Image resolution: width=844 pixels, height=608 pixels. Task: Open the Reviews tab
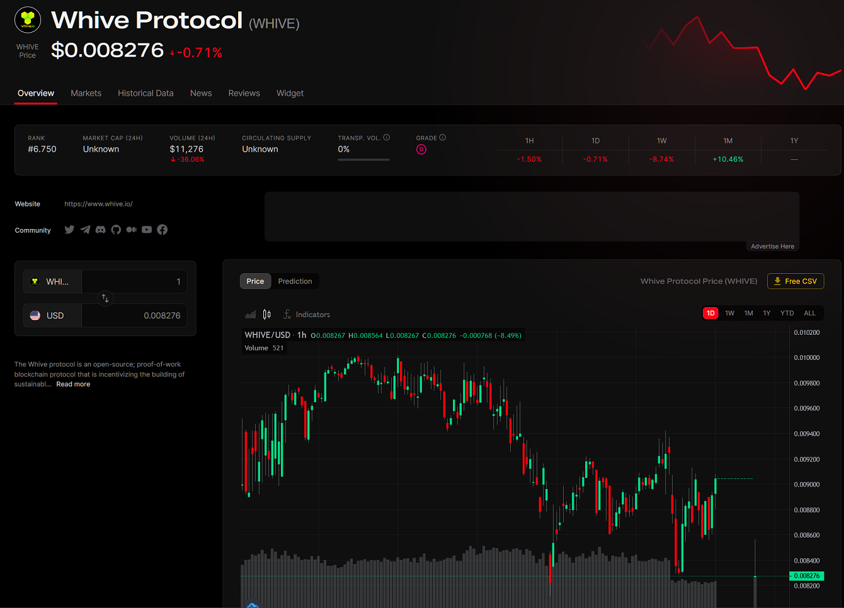coord(244,93)
